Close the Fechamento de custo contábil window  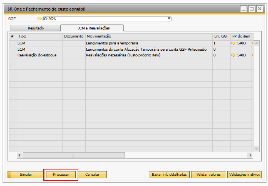(259, 8)
